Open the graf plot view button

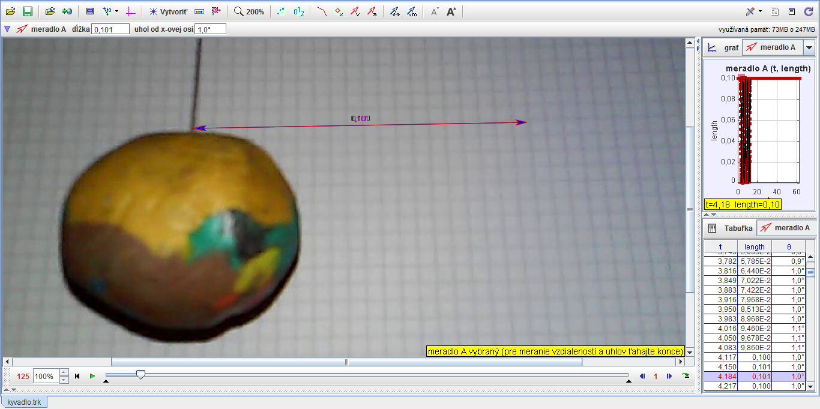click(723, 47)
